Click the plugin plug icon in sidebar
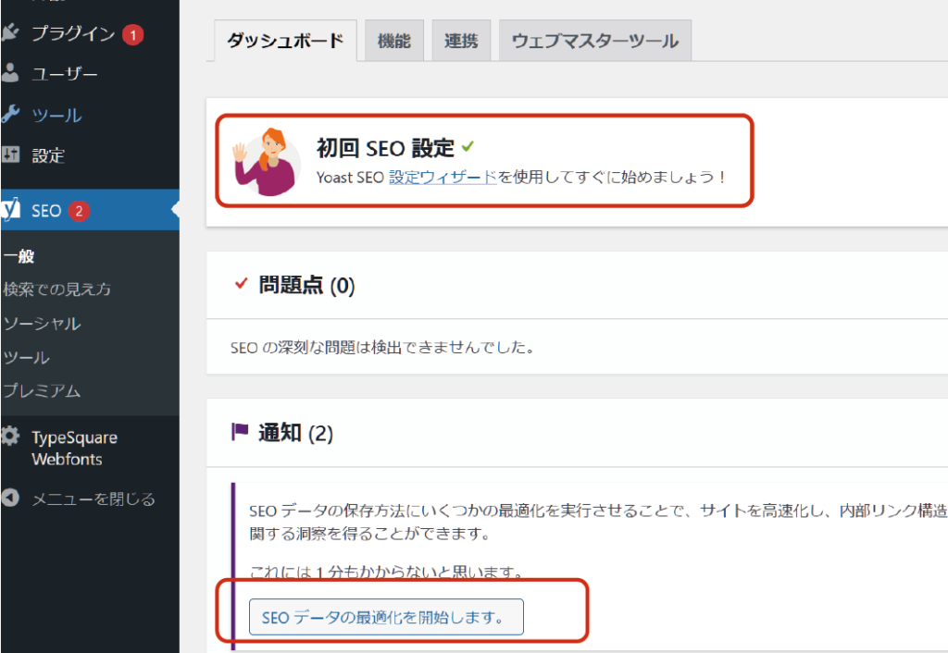948x653 pixels. click(10, 32)
